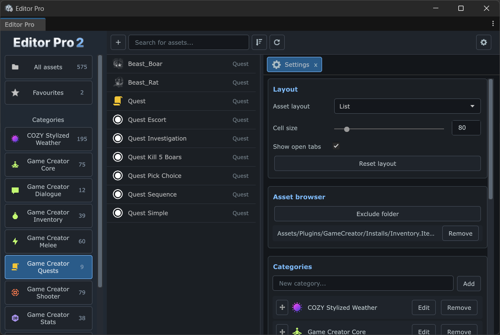The width and height of the screenshot is (500, 335).
Task: Open the Asset layout dropdown
Action: (407, 106)
